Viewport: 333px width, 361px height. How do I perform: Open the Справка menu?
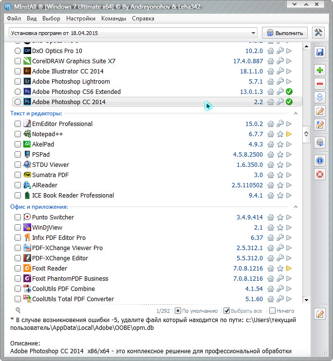143,18
